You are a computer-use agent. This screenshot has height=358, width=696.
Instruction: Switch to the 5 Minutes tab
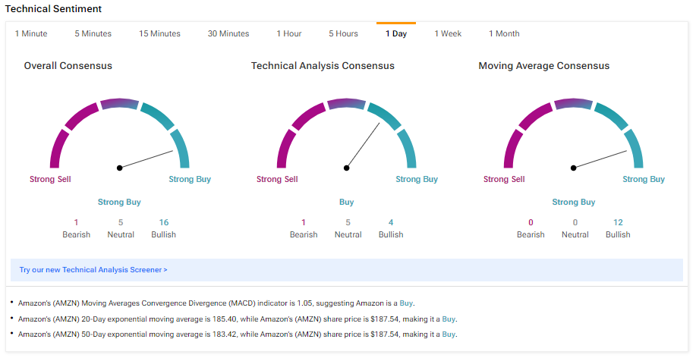coord(93,33)
